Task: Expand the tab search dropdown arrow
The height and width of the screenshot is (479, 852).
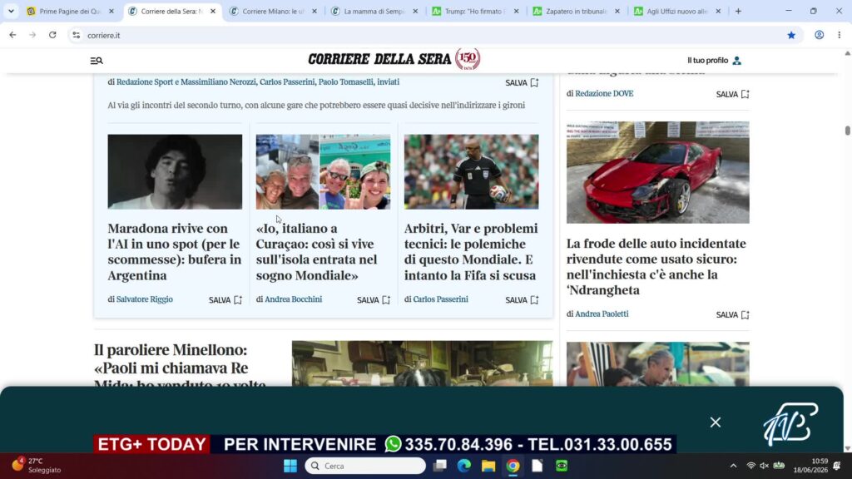Action: tap(11, 11)
